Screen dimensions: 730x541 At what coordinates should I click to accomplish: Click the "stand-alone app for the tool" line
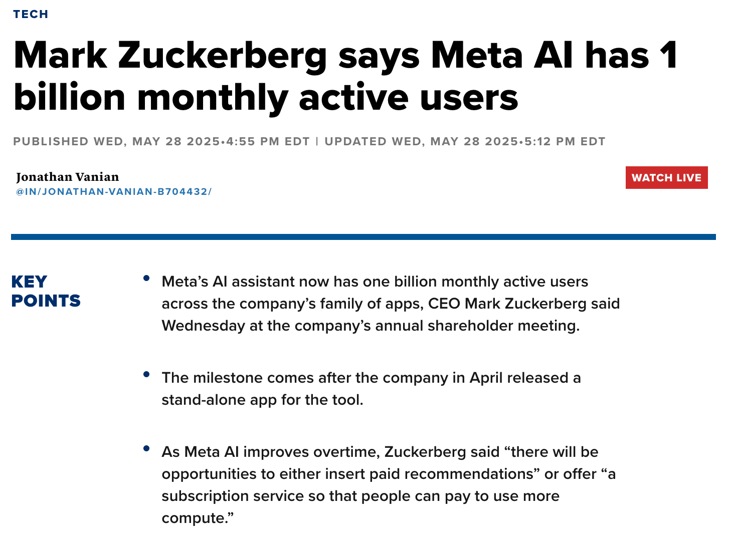pyautogui.click(x=262, y=400)
